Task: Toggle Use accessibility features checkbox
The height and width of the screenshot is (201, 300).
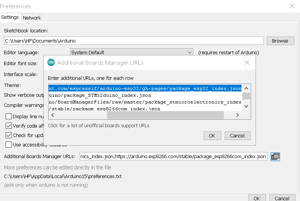Action: click(9, 145)
